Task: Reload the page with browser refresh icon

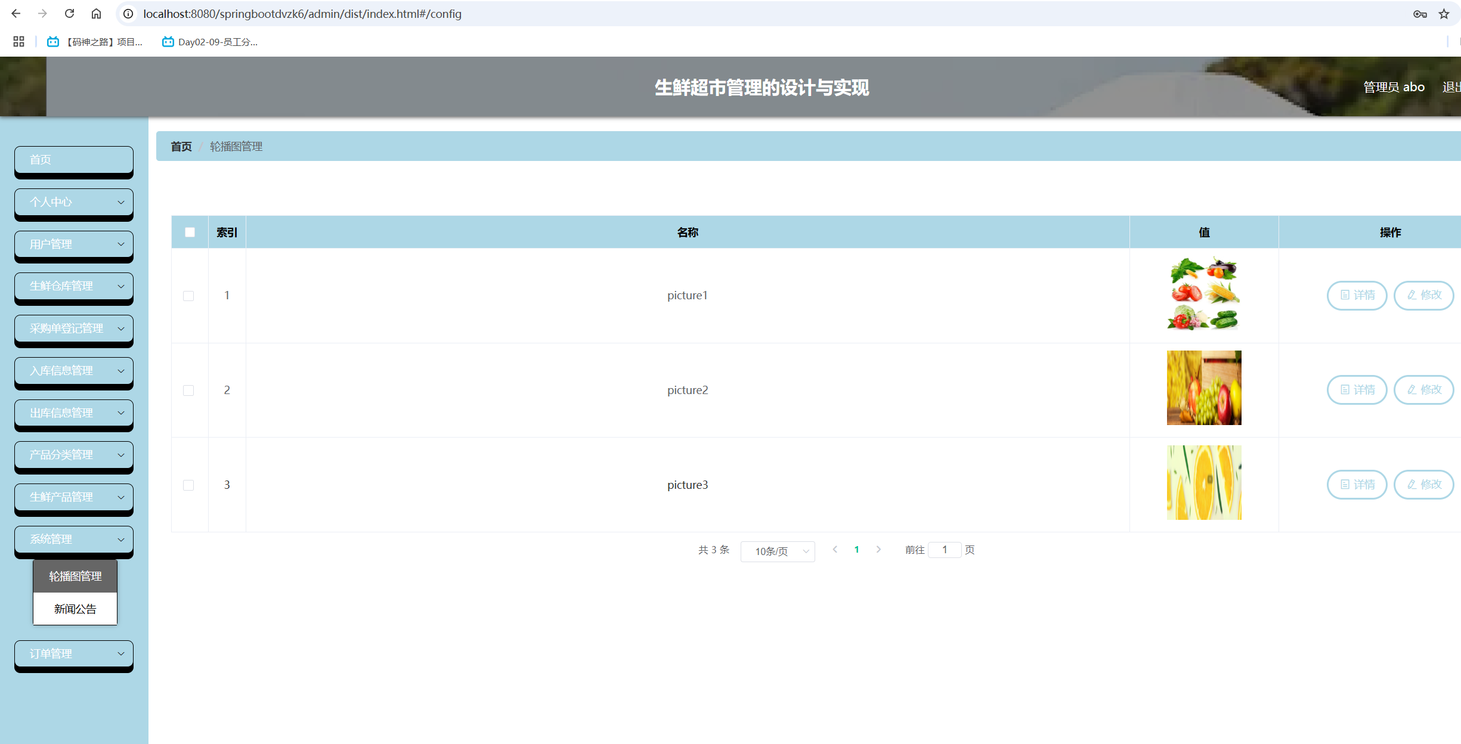Action: (70, 14)
